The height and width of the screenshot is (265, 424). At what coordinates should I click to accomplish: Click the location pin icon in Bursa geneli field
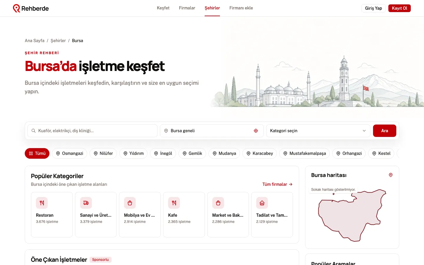click(166, 131)
